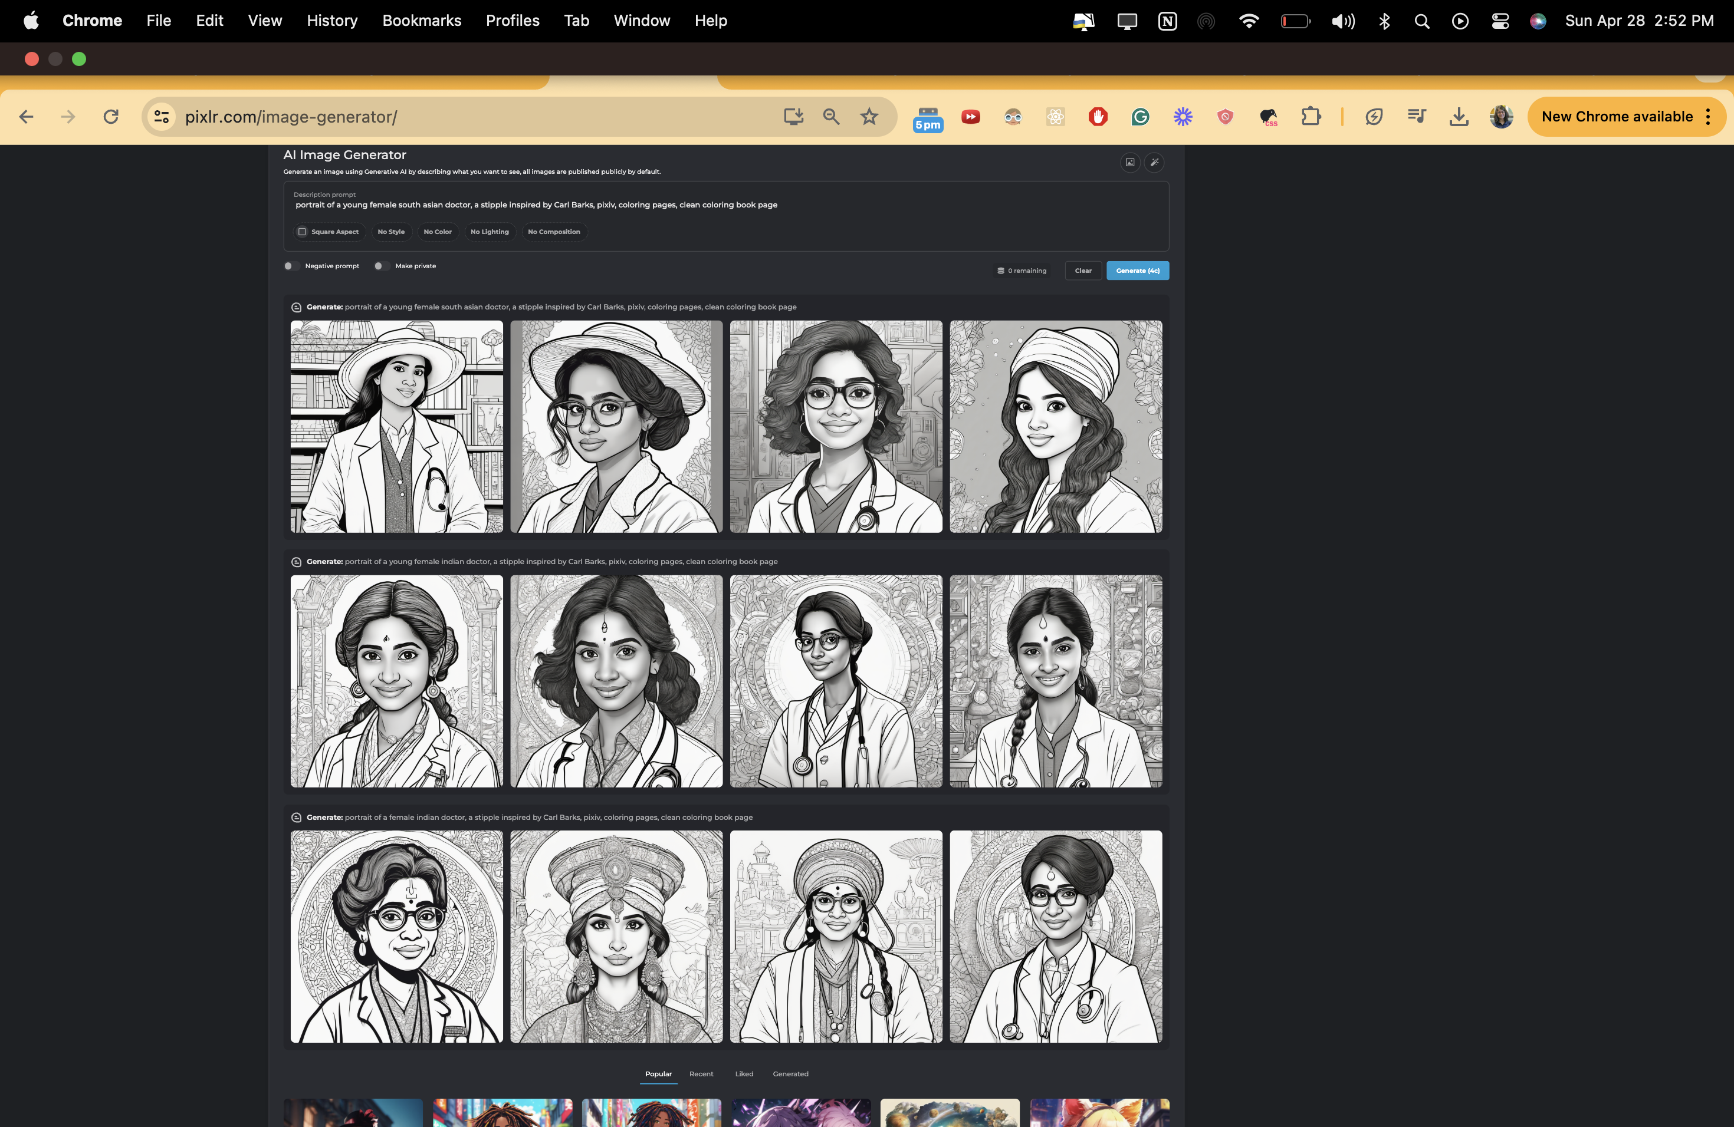The height and width of the screenshot is (1127, 1734).
Task: Open the Bookmarks menu in menu bar
Action: click(x=421, y=21)
